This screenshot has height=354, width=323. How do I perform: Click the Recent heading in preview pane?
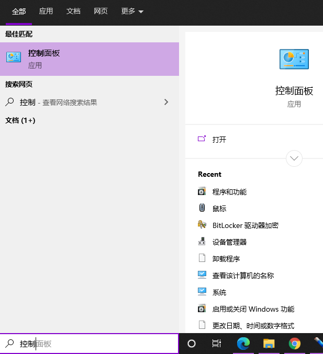209,174
